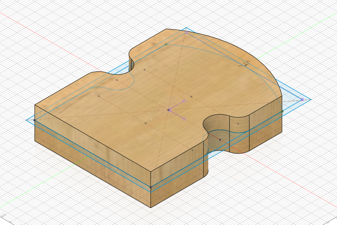Pick the green arc endpoint at rightmost body edge
Screen dimensions: 337x225
282,111
